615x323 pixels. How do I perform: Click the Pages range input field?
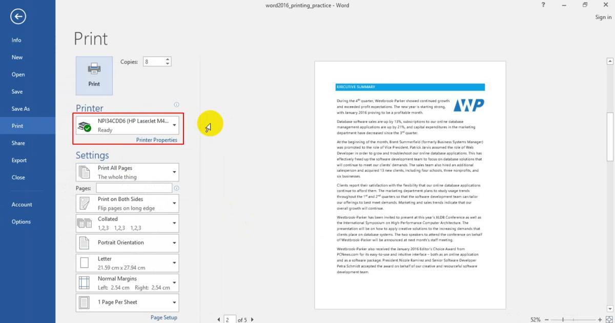pos(134,188)
